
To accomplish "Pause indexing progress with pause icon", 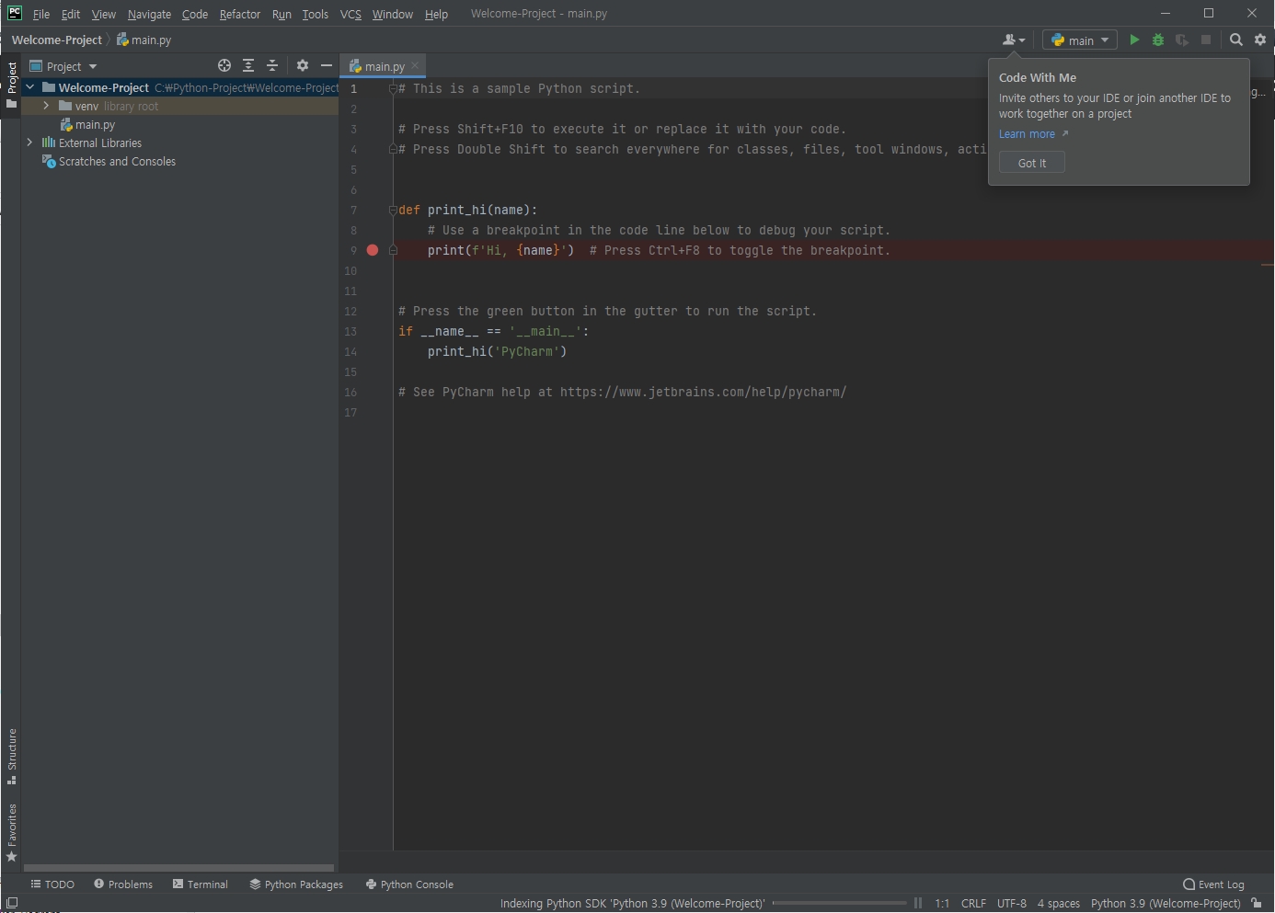I will coord(918,903).
